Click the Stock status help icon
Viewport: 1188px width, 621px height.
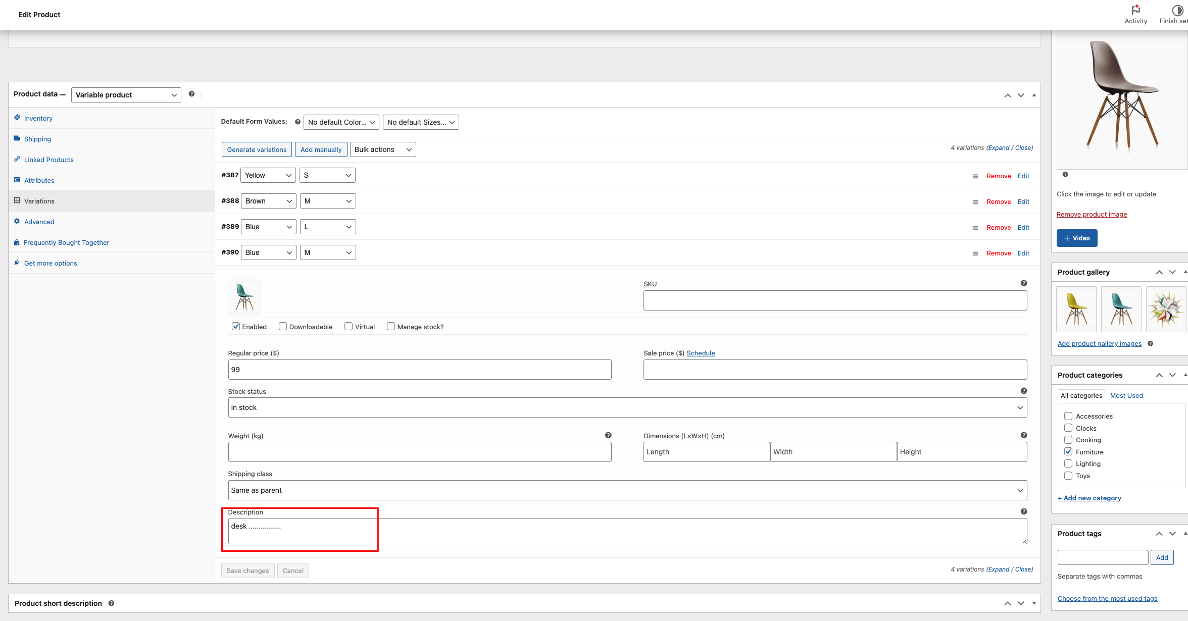(x=1024, y=391)
